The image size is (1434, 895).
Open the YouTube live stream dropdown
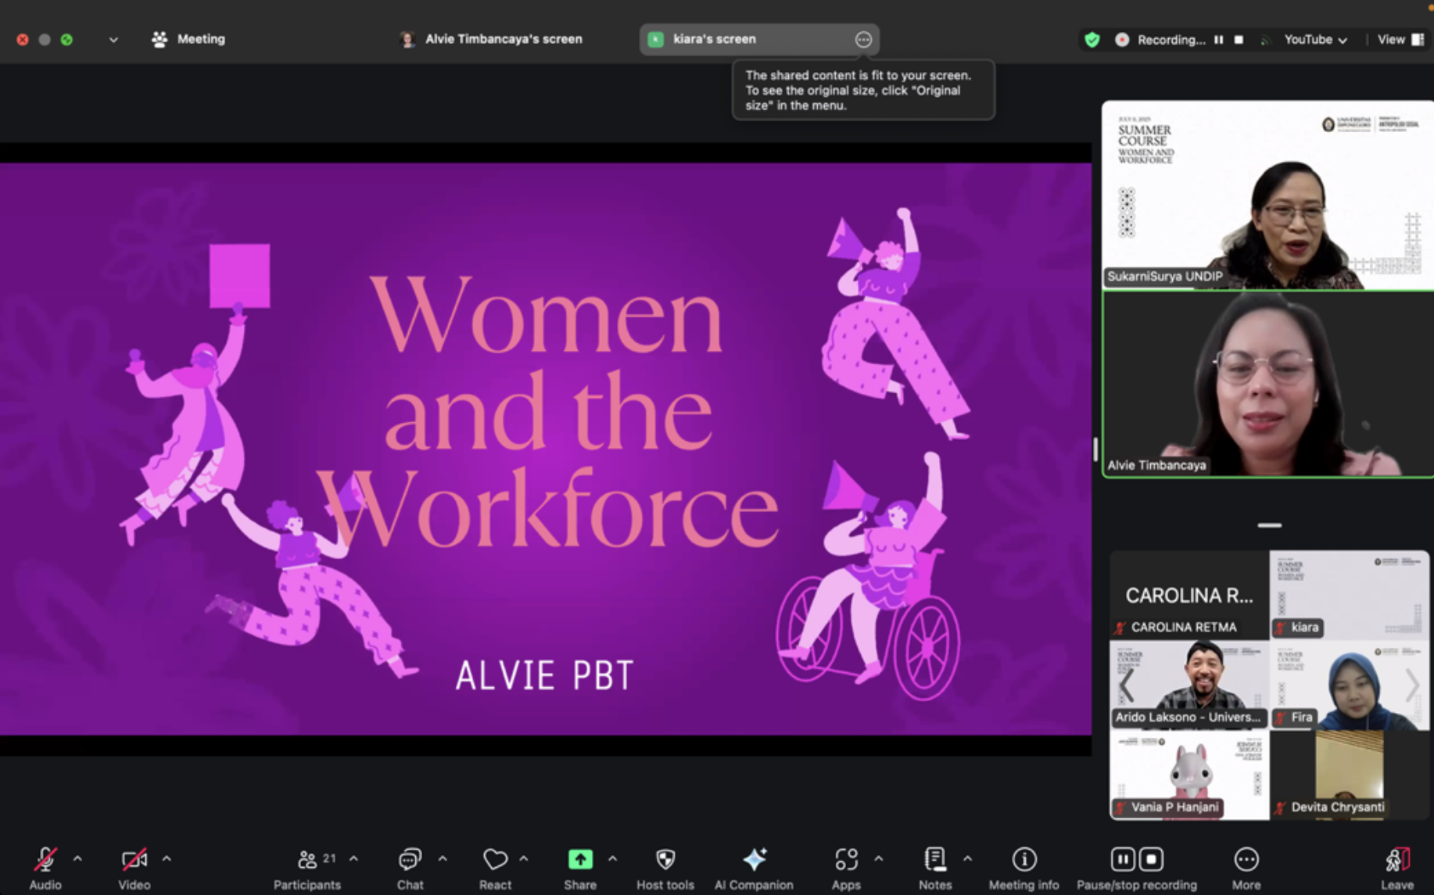(x=1315, y=40)
